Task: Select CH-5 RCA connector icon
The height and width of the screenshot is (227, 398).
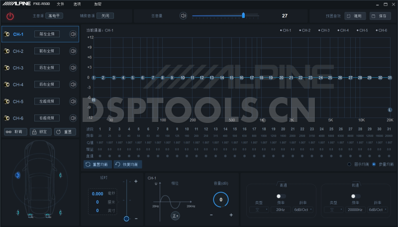Action: pos(7,102)
